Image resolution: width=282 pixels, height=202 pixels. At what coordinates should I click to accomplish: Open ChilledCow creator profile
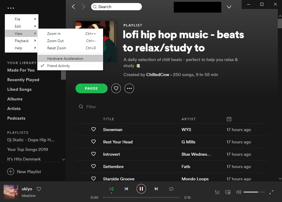158,75
